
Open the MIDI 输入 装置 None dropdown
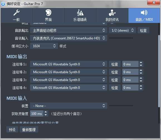point(69,106)
